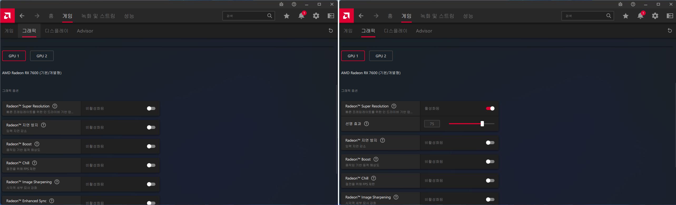Go back using right window's back arrow
The height and width of the screenshot is (205, 676).
click(361, 16)
